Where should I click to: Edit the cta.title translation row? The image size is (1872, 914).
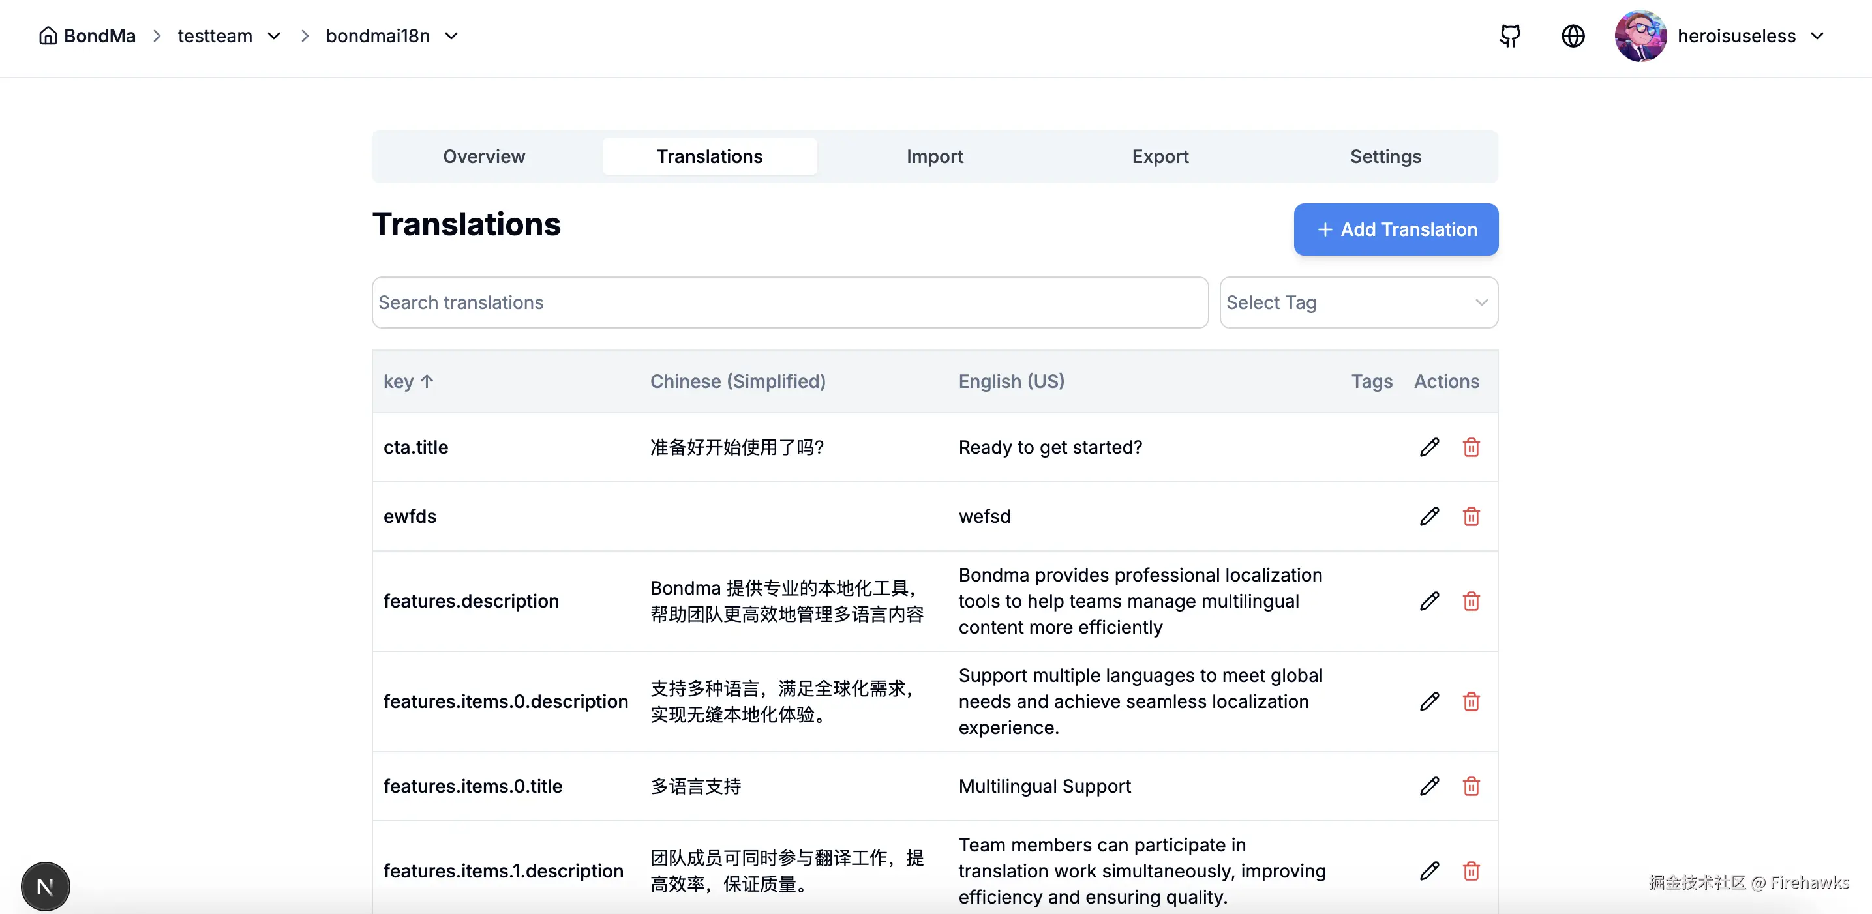(x=1428, y=447)
